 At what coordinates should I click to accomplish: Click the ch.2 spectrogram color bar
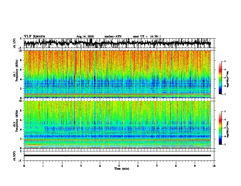(x=220, y=128)
